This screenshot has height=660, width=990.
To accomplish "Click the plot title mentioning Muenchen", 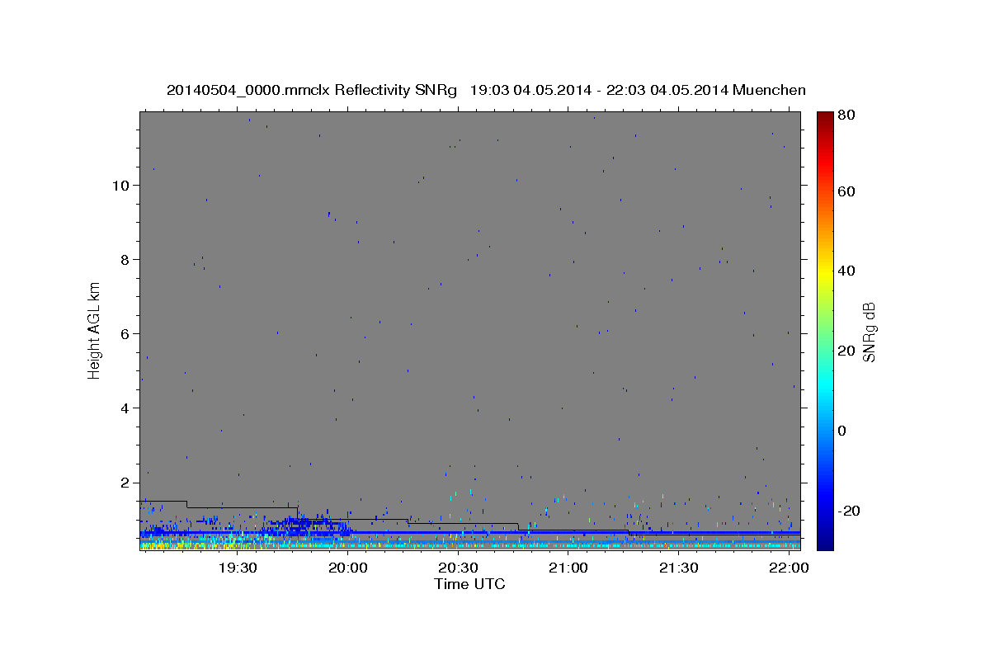I will pos(486,90).
